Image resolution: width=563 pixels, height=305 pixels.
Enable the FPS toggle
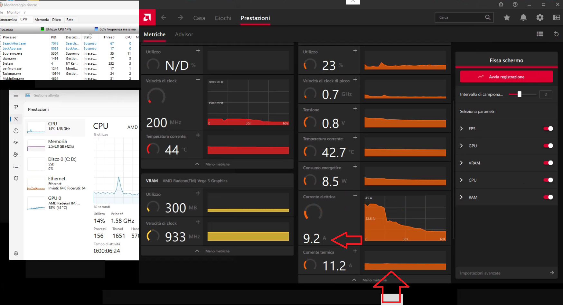548,128
